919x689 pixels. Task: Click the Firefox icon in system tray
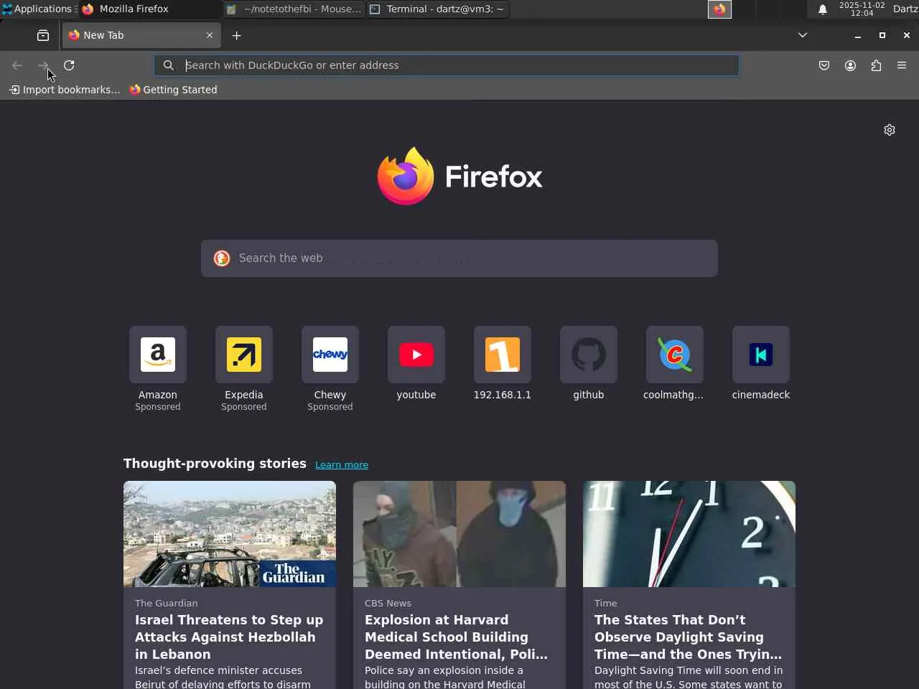[x=719, y=9]
